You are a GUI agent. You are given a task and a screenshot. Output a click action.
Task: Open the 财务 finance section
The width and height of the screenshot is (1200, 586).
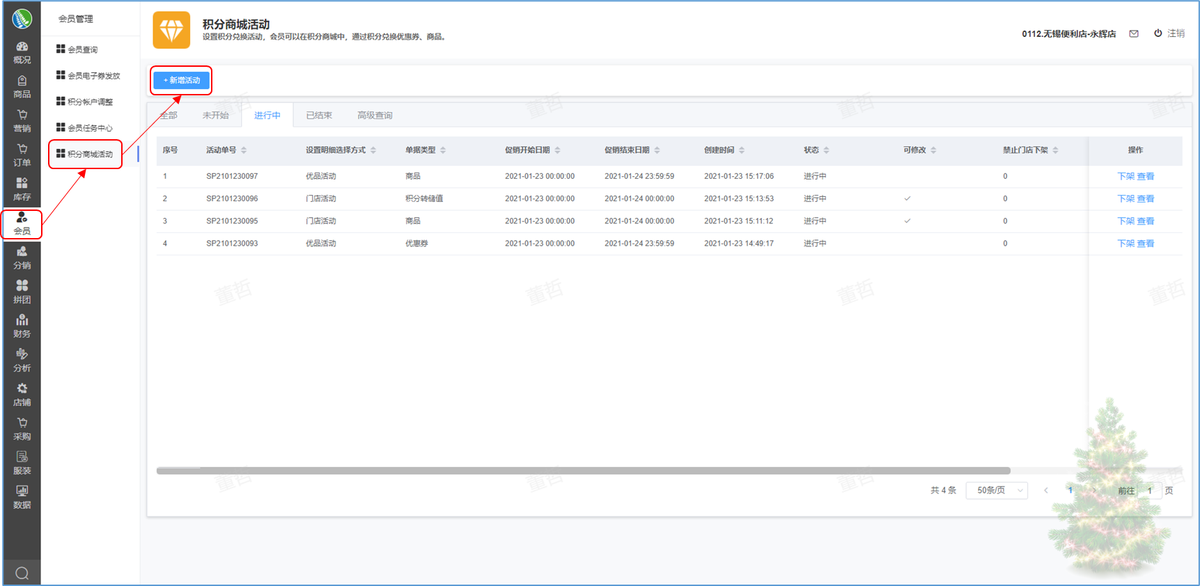coord(22,326)
